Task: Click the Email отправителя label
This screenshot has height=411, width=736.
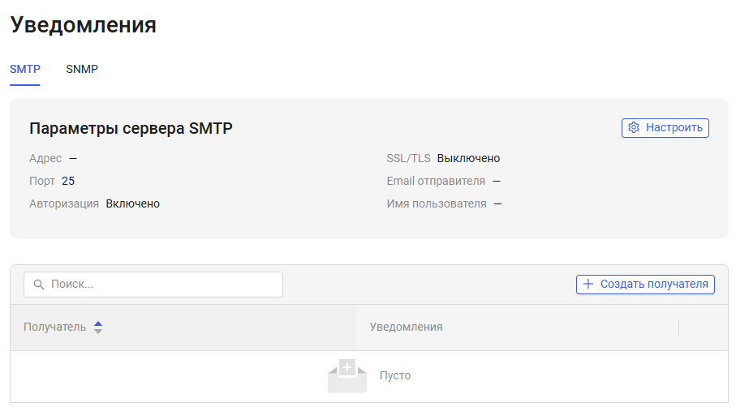Action: tap(436, 182)
